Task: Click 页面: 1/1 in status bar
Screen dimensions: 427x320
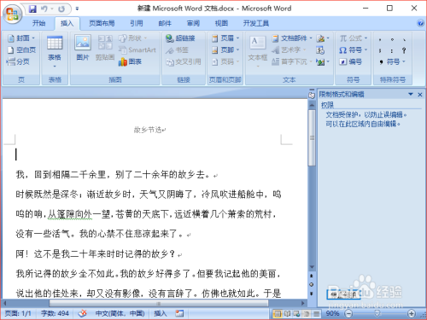Action: click(18, 313)
